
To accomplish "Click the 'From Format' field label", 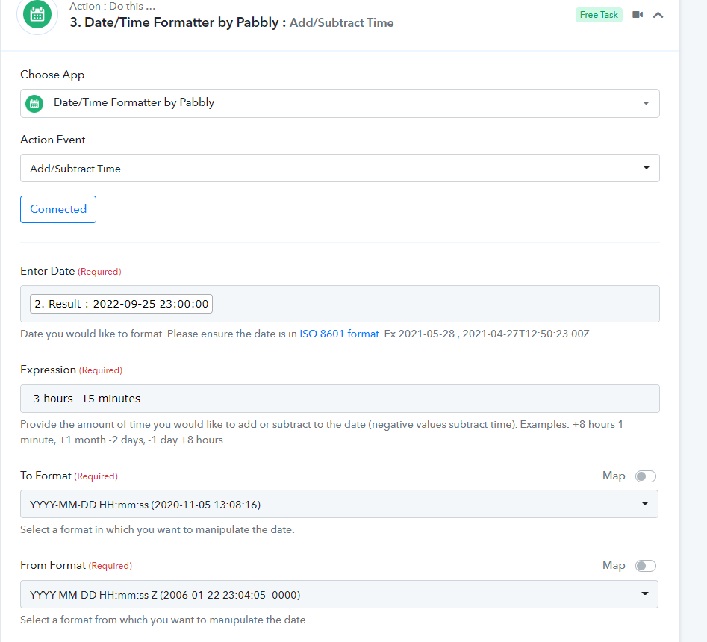I will click(53, 565).
